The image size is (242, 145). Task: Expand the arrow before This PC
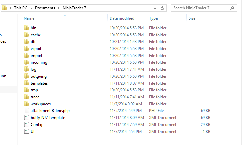pos(11,8)
